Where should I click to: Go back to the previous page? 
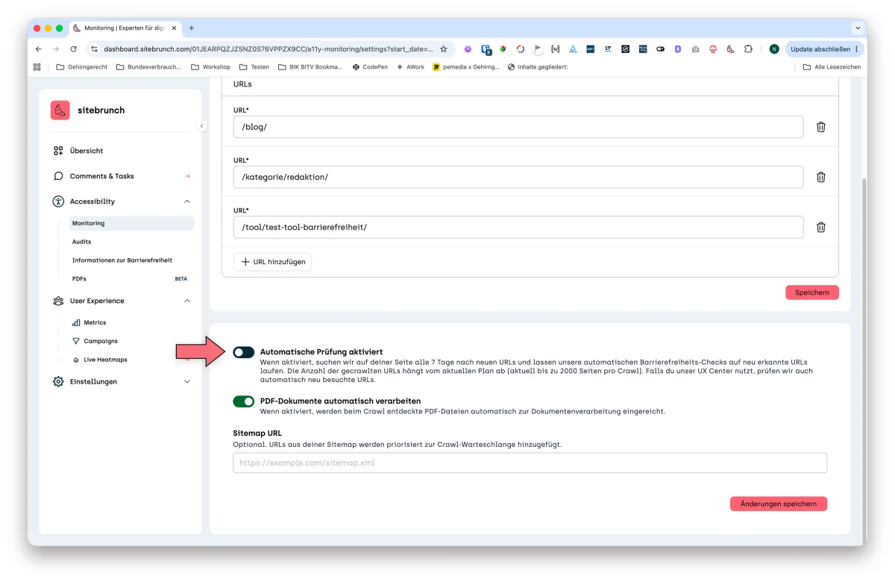tap(39, 49)
